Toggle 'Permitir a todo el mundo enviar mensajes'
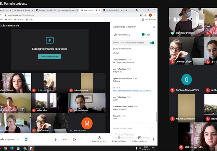This screenshot has height=151, width=217. (x=152, y=43)
